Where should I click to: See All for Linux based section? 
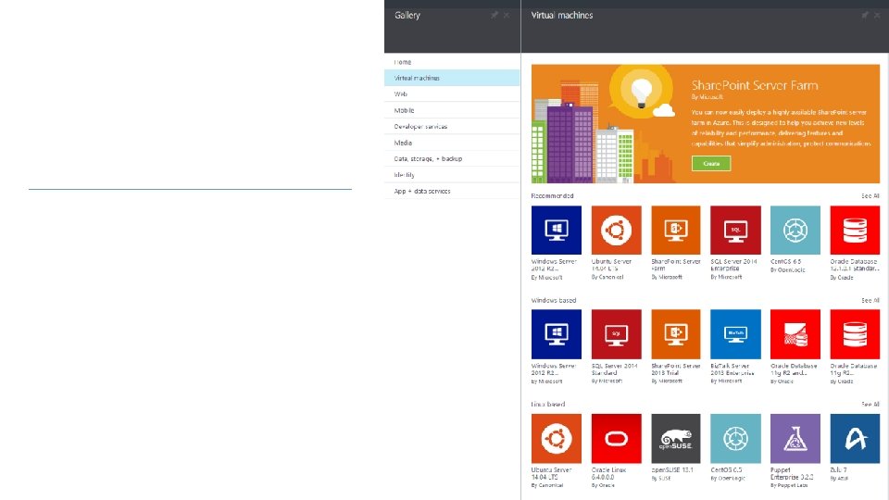coord(870,405)
